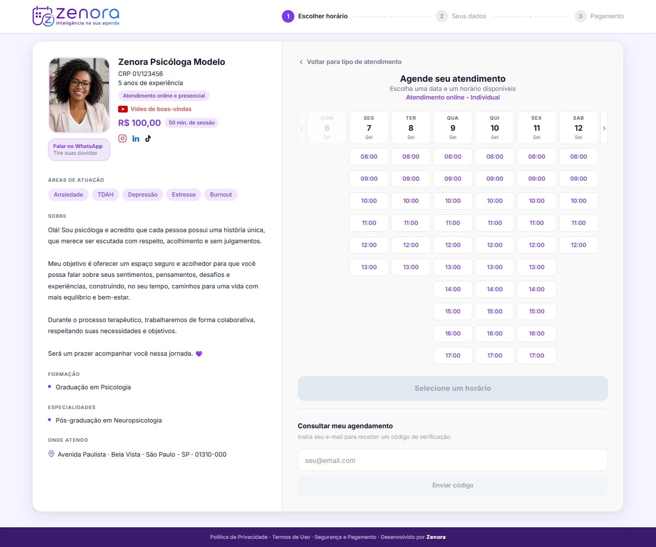Book 12:00 slot on Saturday 12

(579, 245)
